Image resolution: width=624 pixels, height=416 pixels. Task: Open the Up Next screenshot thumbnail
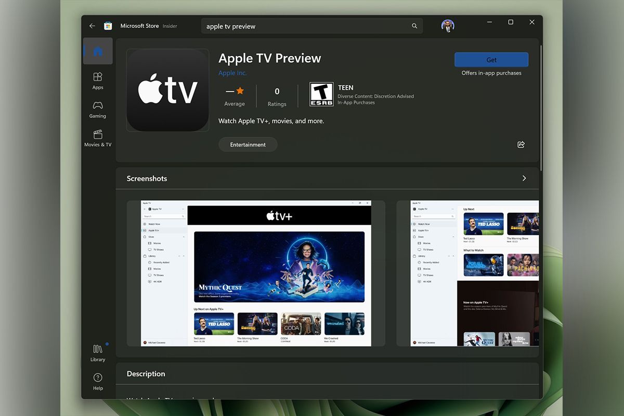(468, 273)
